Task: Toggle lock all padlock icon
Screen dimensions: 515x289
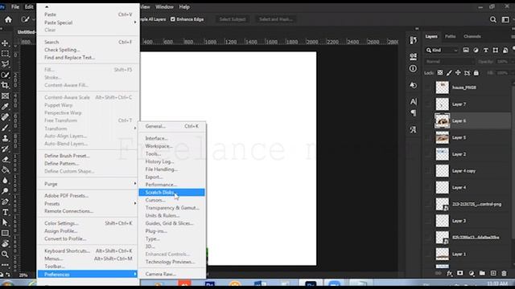Action: [x=476, y=73]
